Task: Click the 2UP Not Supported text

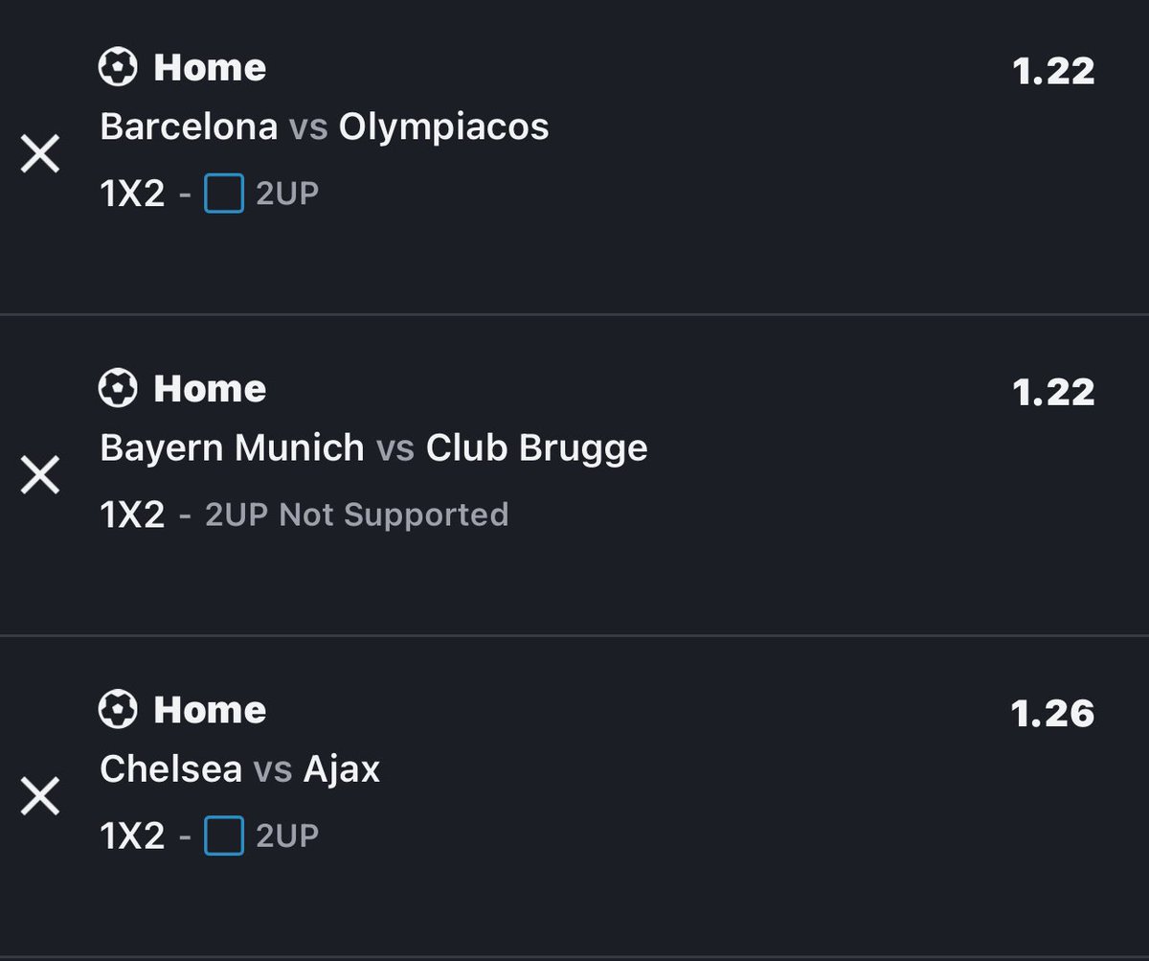Action: coord(356,515)
